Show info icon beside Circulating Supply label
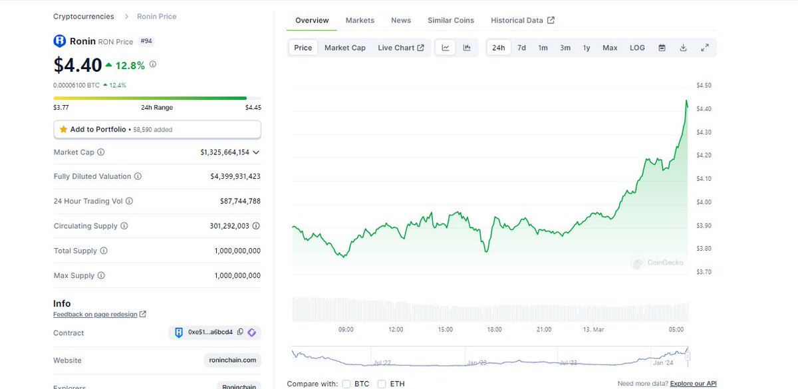 (x=124, y=226)
